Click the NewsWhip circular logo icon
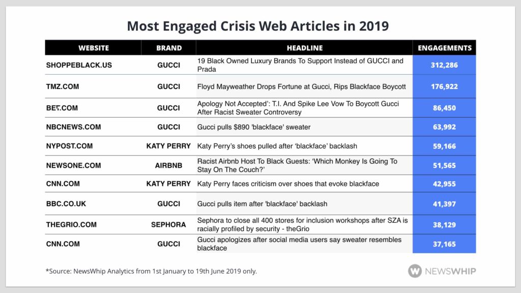 415,271
